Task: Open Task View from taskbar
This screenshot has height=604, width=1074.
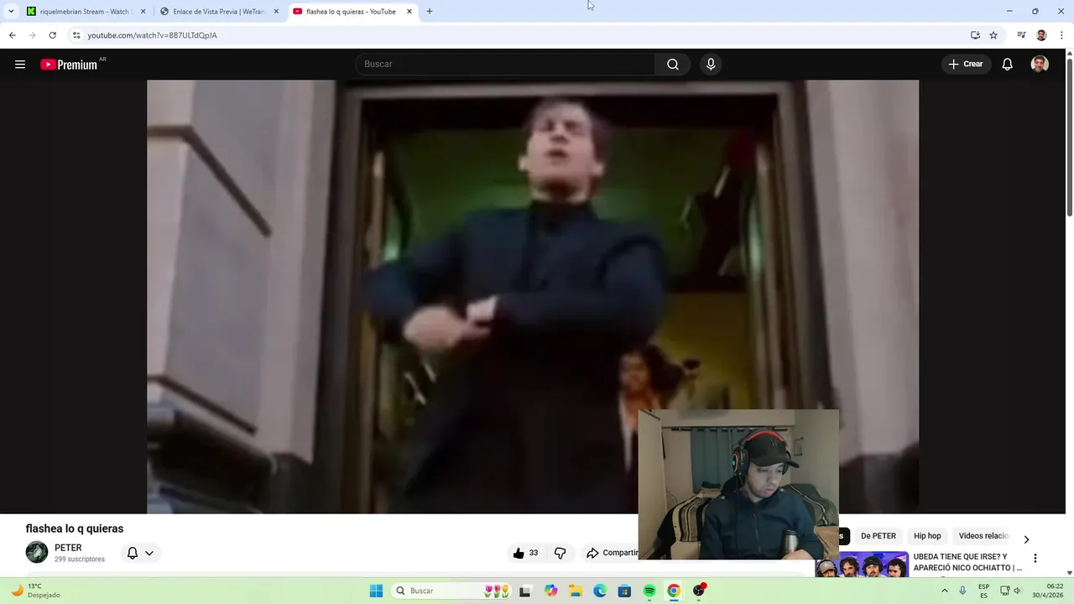Action: tap(525, 591)
